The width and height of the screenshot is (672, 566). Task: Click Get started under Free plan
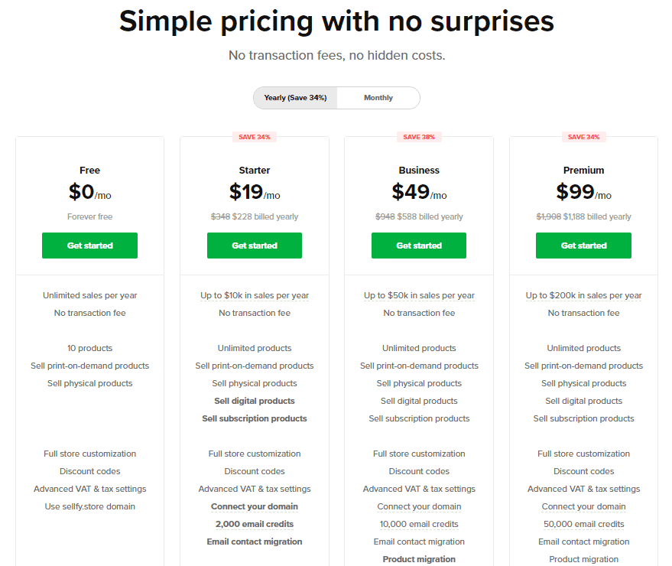click(89, 246)
